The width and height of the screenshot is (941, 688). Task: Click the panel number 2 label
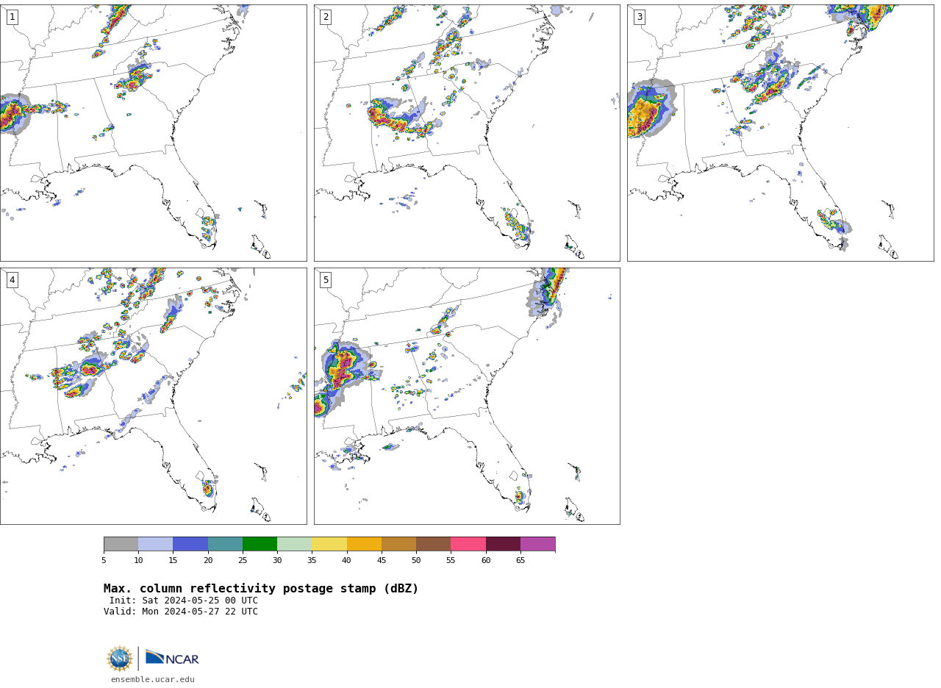pyautogui.click(x=326, y=17)
